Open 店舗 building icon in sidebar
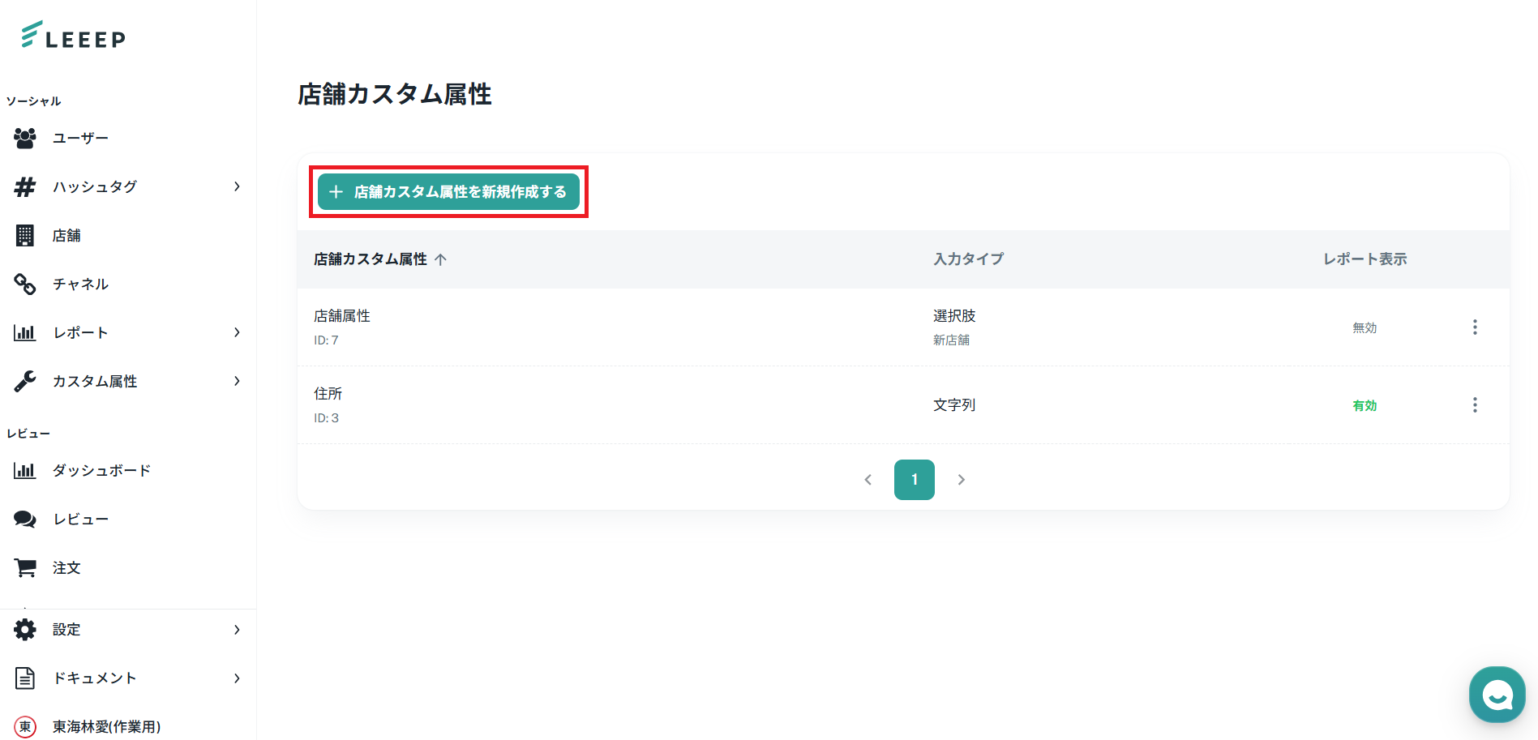The height and width of the screenshot is (740, 1538). tap(25, 236)
